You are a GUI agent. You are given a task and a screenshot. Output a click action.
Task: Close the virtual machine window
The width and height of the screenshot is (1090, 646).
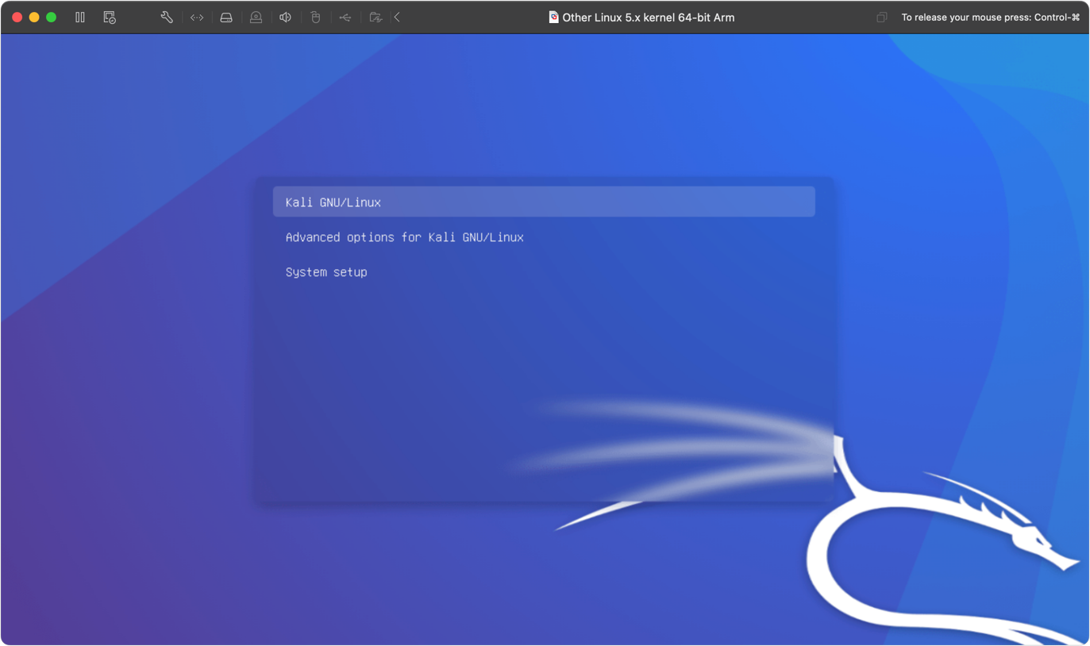pos(17,17)
